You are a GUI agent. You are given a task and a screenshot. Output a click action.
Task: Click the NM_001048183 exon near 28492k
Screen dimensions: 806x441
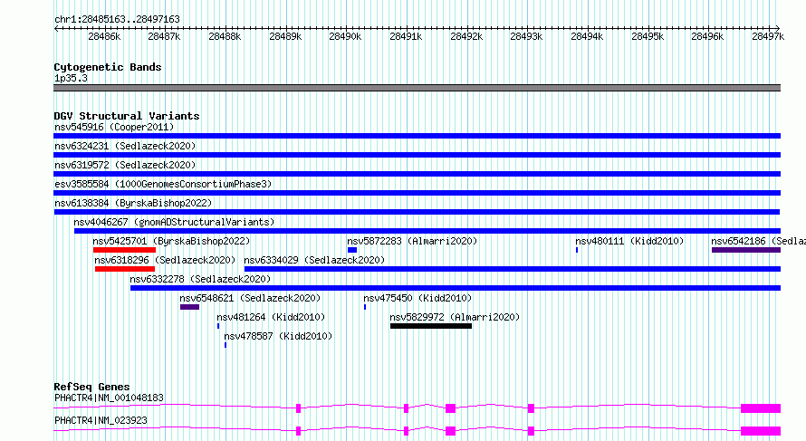point(450,408)
